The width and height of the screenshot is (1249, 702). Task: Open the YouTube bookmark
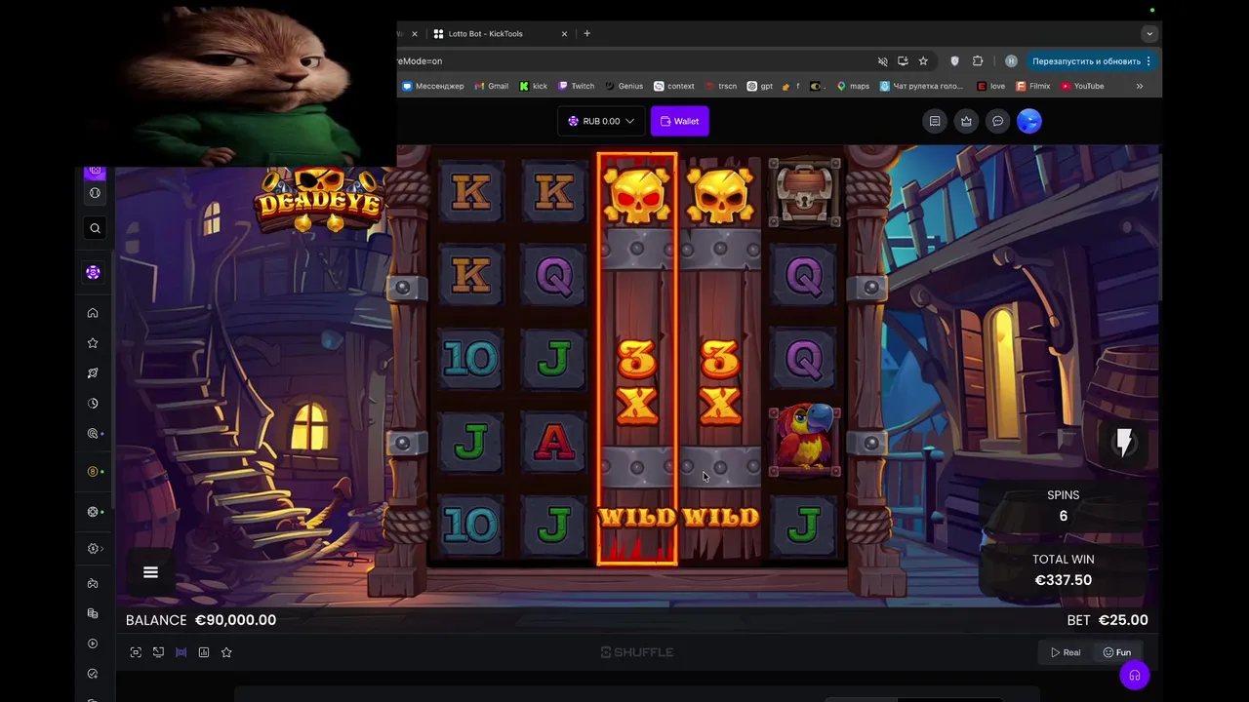[x=1082, y=86]
